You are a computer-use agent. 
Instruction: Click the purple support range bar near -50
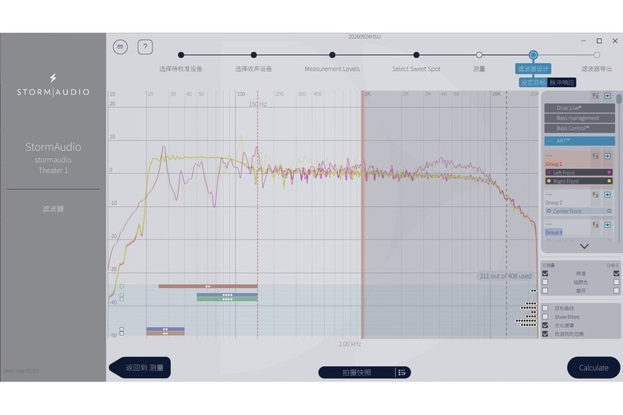coord(165,329)
